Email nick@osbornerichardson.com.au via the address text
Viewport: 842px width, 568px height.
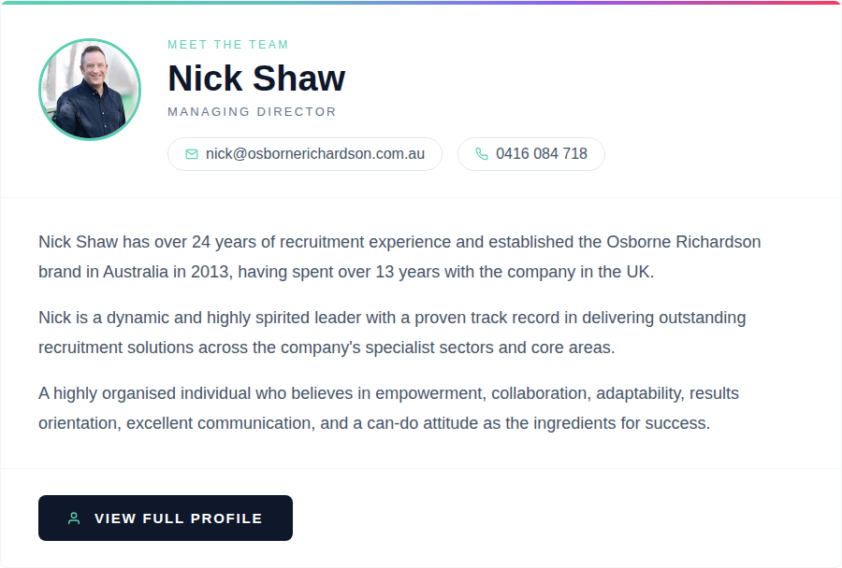tap(315, 154)
